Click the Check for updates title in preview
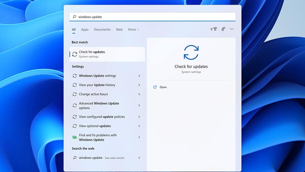The width and height of the screenshot is (305, 172). coord(191,67)
